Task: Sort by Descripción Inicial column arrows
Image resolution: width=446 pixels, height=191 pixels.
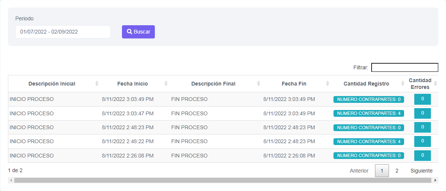Action: point(97,84)
